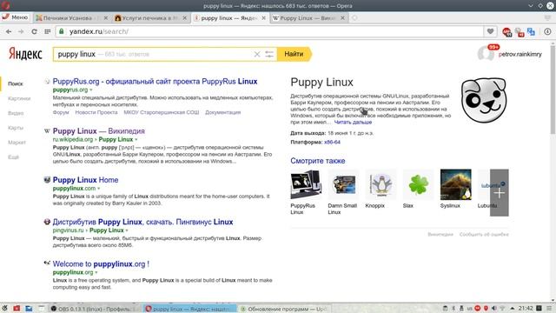556x313 pixels.
Task: Open petrov.rainkimry account menu
Action: (520, 54)
